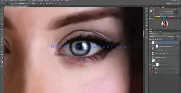Select the Gradient tool
Image resolution: width=181 pixels, height=93 pixels.
tap(2, 37)
